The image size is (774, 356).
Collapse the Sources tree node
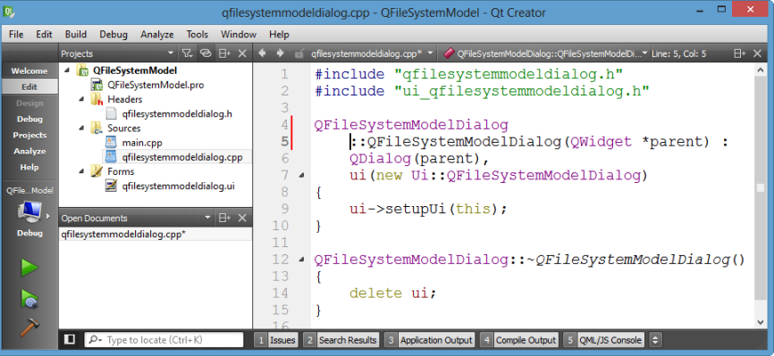point(82,128)
